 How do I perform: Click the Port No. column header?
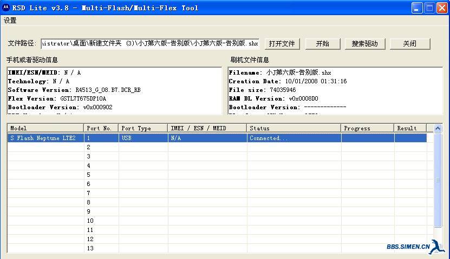101,128
